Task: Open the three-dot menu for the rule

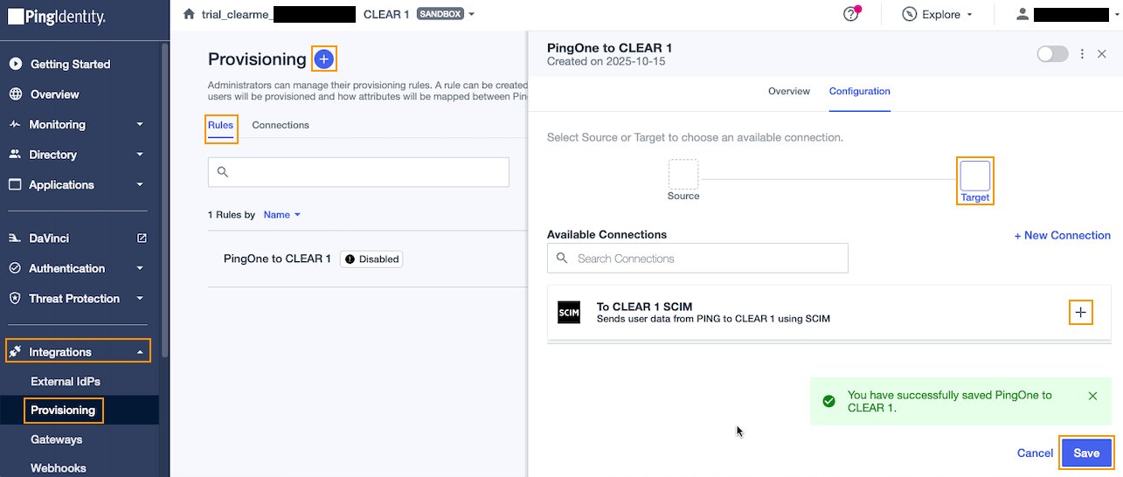Action: click(1082, 54)
